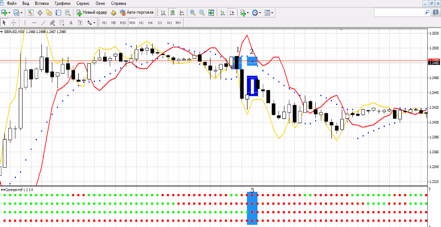The image size is (441, 227).
Task: Click the ##Contrast-mtf indicator label
Action: pos(17,190)
